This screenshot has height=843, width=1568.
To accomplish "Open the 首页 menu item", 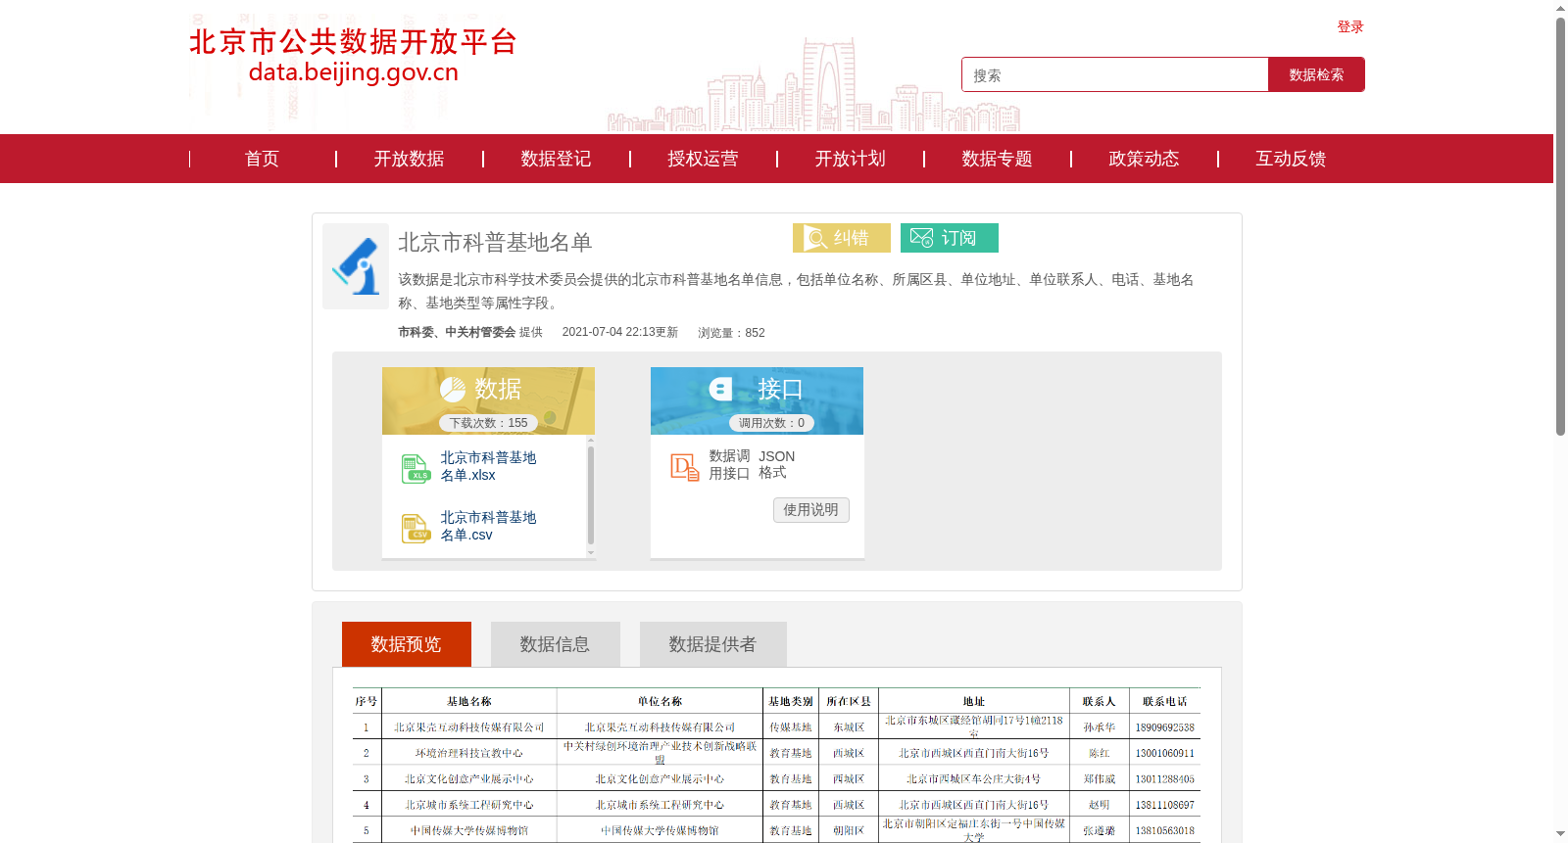I will click(262, 159).
